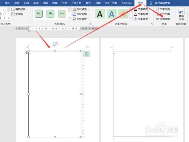Expand the shape styles gallery arrow

pos(70,18)
